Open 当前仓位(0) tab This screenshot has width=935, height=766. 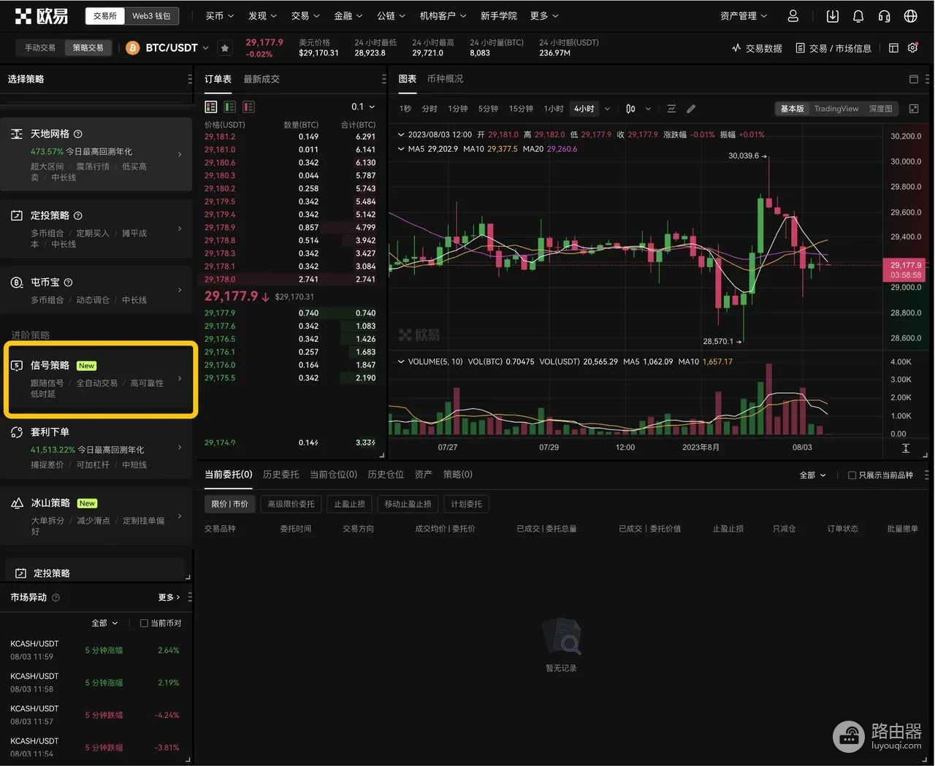coord(333,475)
